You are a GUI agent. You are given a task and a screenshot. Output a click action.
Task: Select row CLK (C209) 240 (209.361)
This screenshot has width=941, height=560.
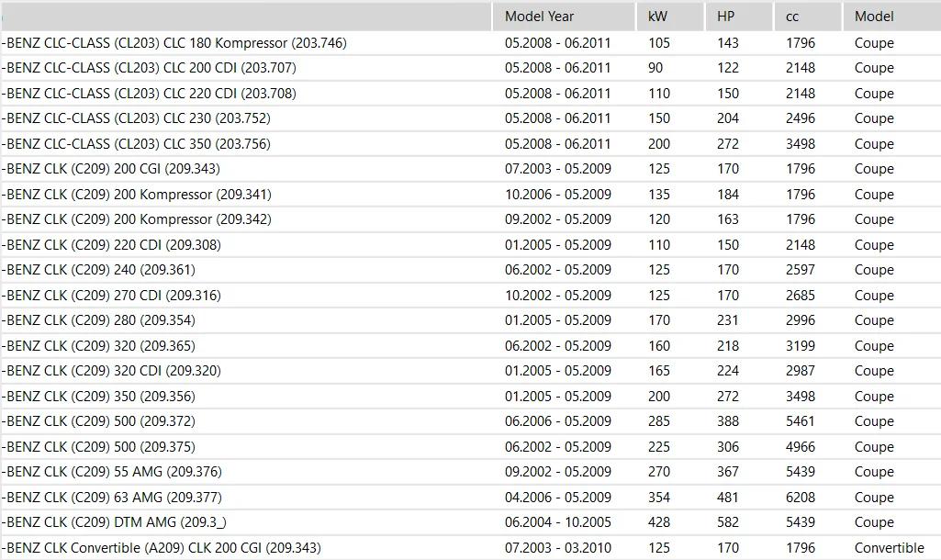pyautogui.click(x=470, y=270)
